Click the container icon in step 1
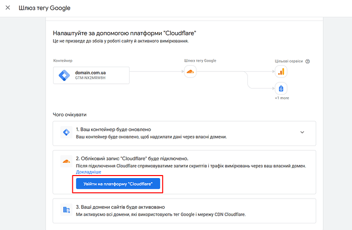This screenshot has width=352, height=230. point(66,132)
